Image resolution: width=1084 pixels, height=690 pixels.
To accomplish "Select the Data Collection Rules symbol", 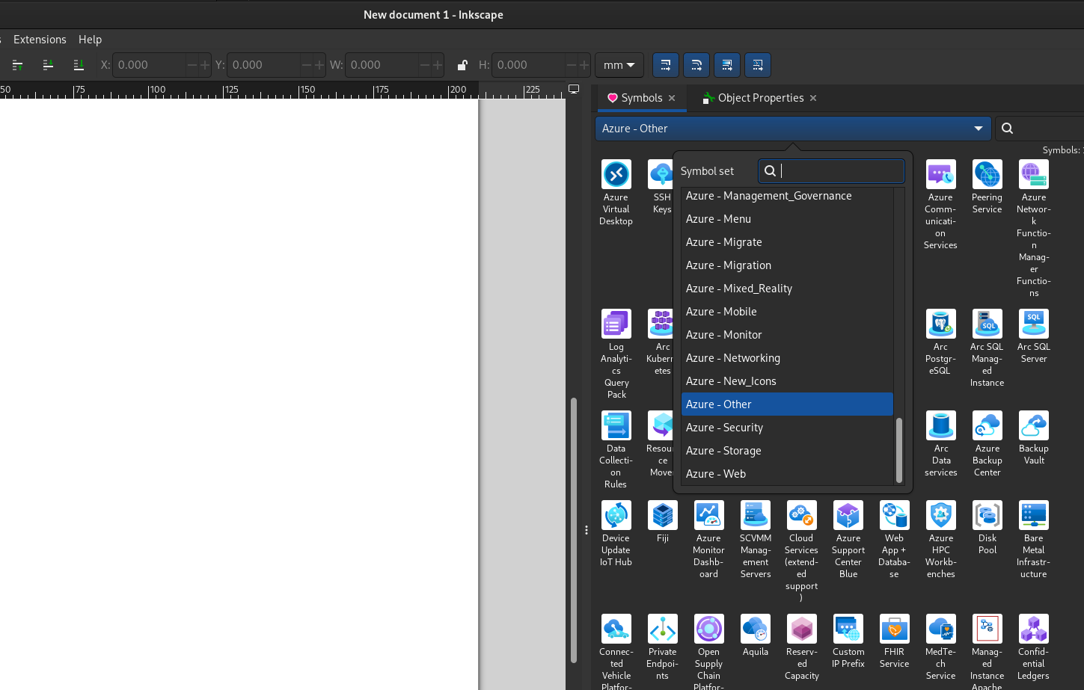I will click(616, 449).
